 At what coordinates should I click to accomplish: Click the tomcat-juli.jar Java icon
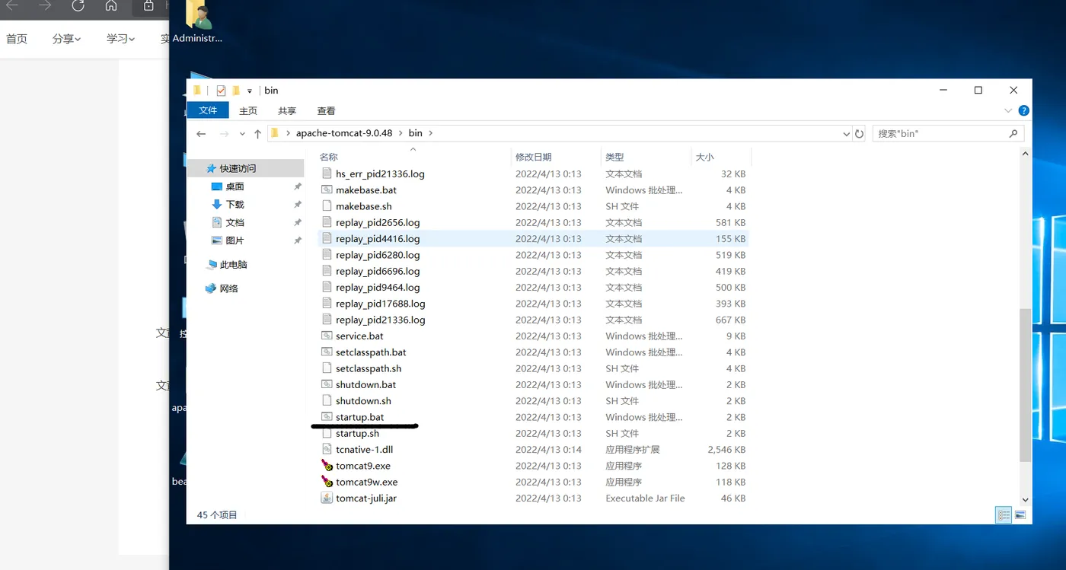pos(327,498)
